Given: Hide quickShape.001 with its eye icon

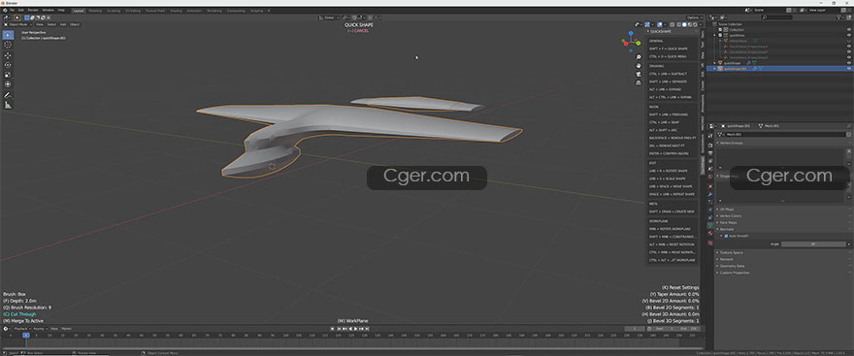Looking at the screenshot, I should pos(848,69).
